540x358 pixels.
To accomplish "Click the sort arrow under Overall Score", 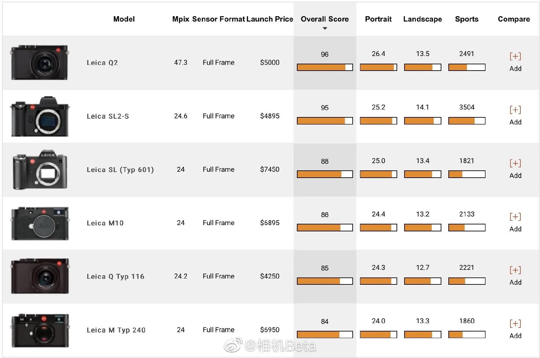I will pos(325,29).
